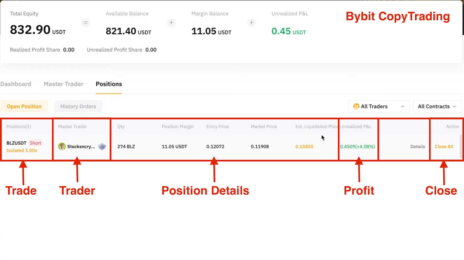
Task: Click the equals icon beside Total Equity
Action: tap(86, 22)
